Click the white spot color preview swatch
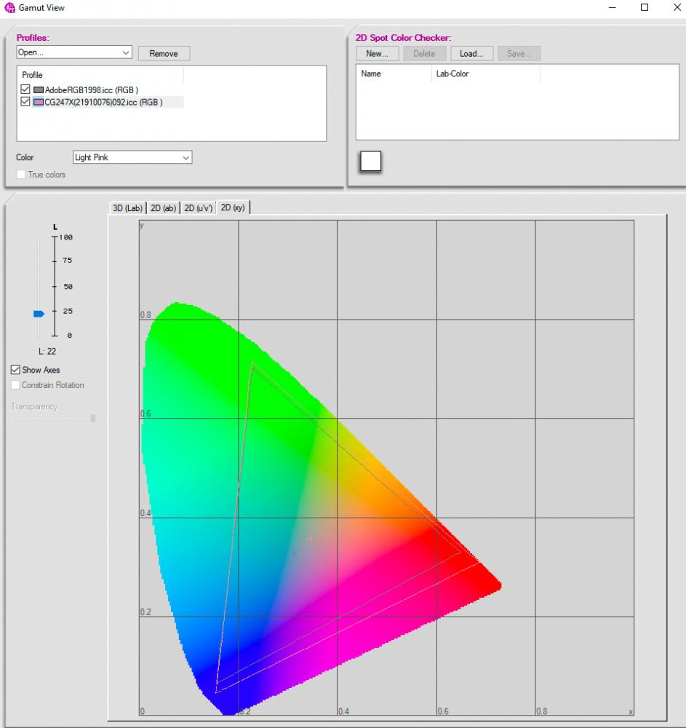 [x=370, y=161]
